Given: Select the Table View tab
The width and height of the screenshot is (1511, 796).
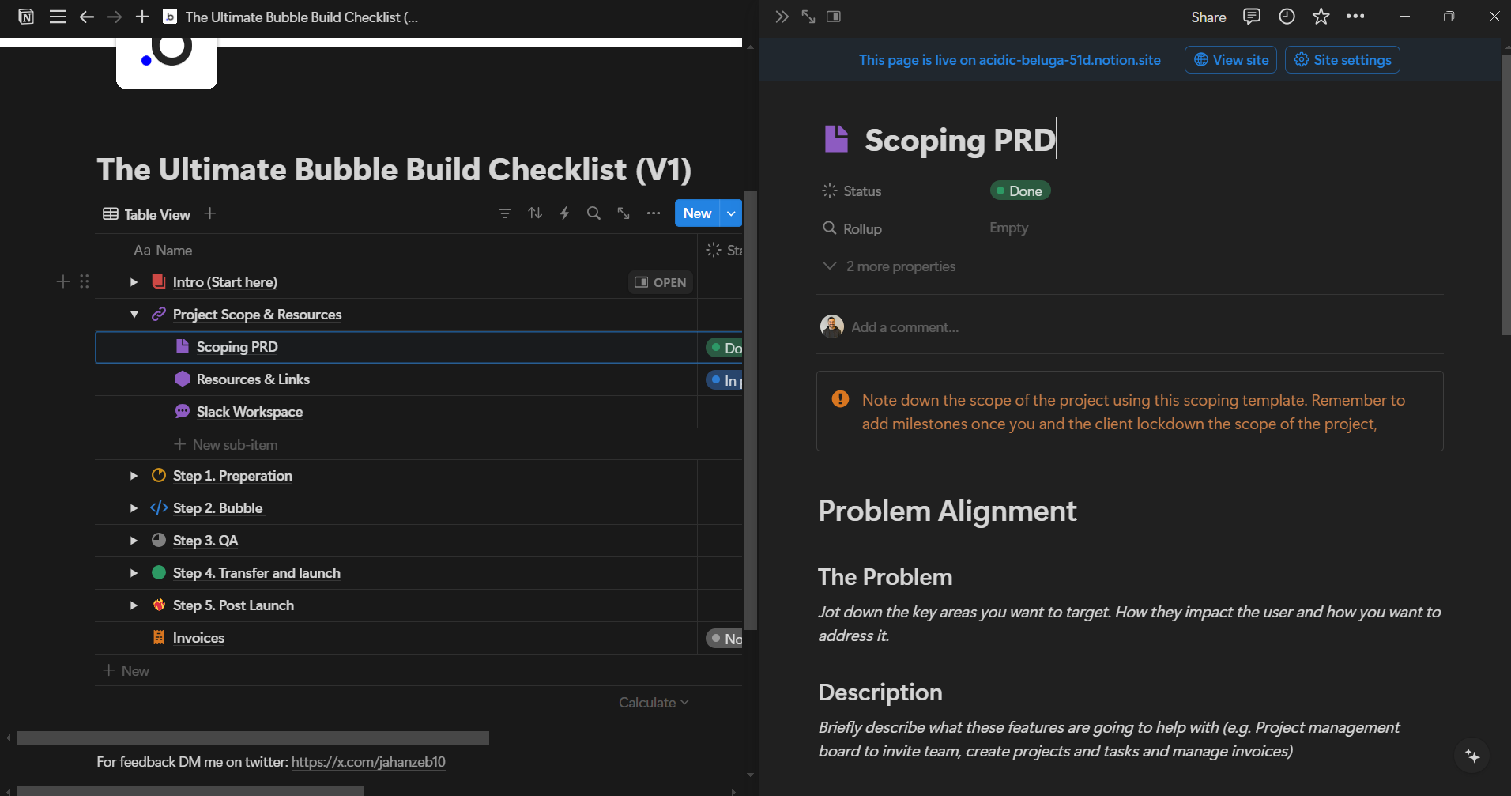Looking at the screenshot, I should pyautogui.click(x=147, y=214).
